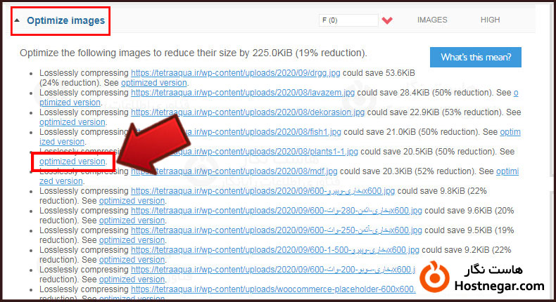Click the F (0) grade score bar

point(348,20)
